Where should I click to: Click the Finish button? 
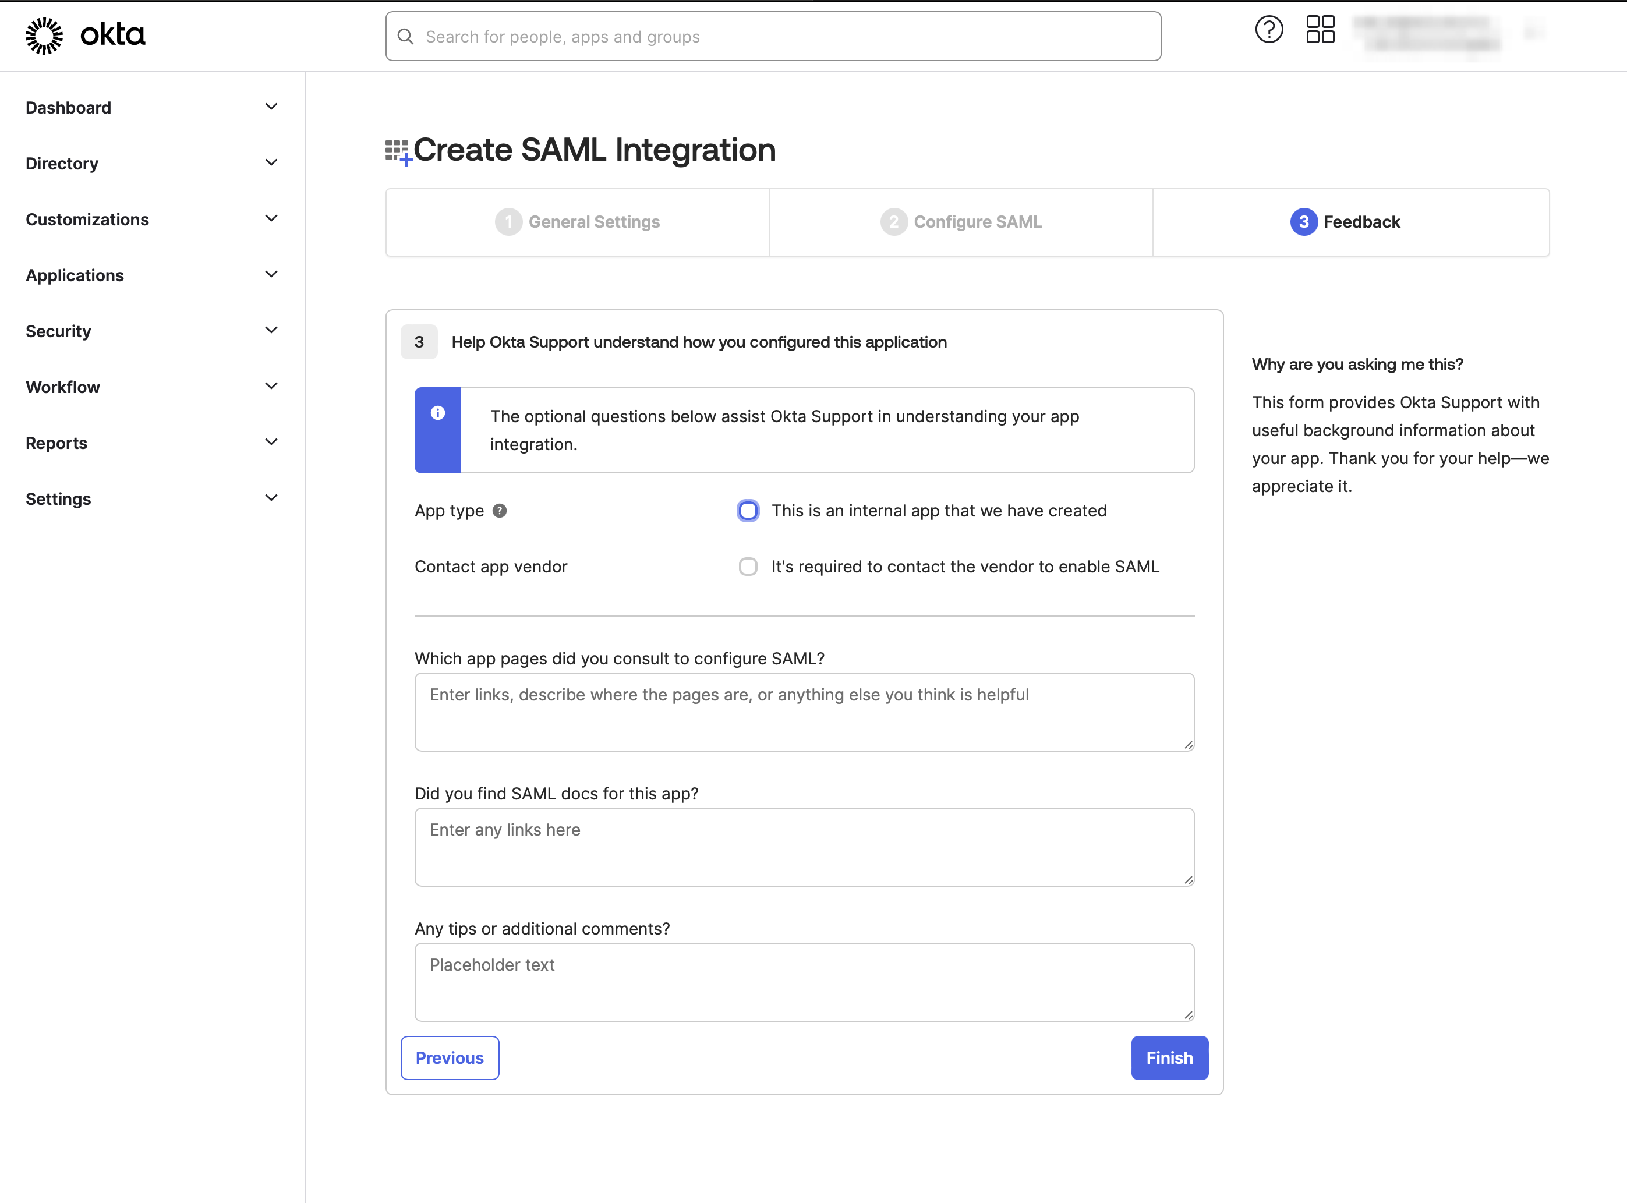coord(1170,1058)
